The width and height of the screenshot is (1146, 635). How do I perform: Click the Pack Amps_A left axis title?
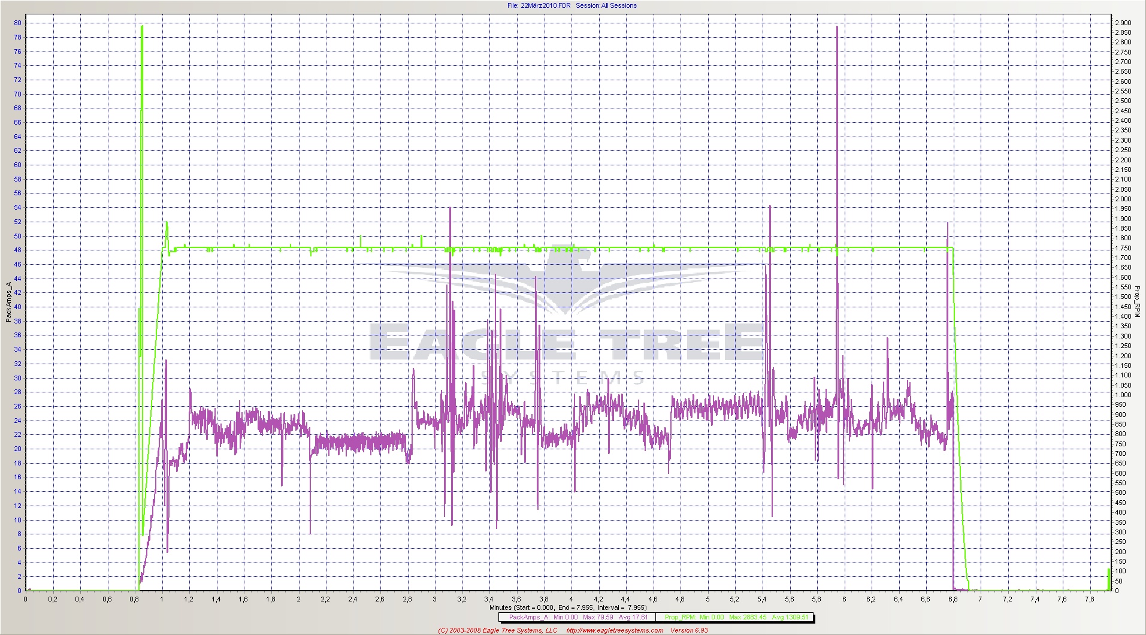[x=8, y=302]
